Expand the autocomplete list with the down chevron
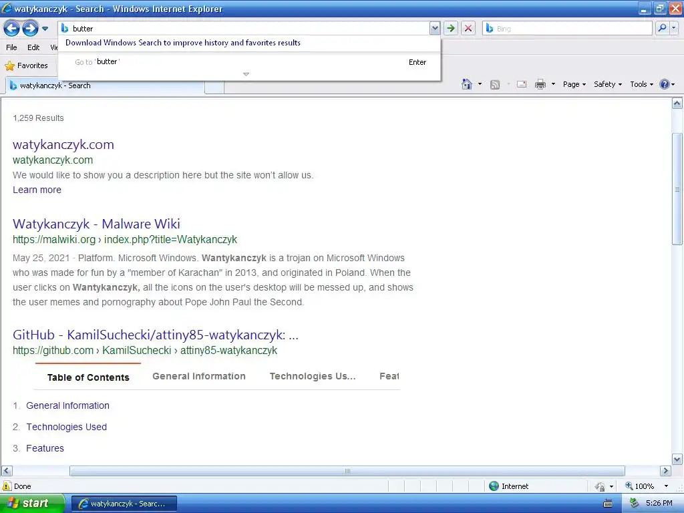The image size is (684, 513). tap(246, 74)
